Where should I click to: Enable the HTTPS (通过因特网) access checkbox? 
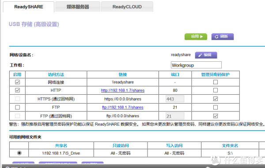pyautogui.click(x=17, y=99)
